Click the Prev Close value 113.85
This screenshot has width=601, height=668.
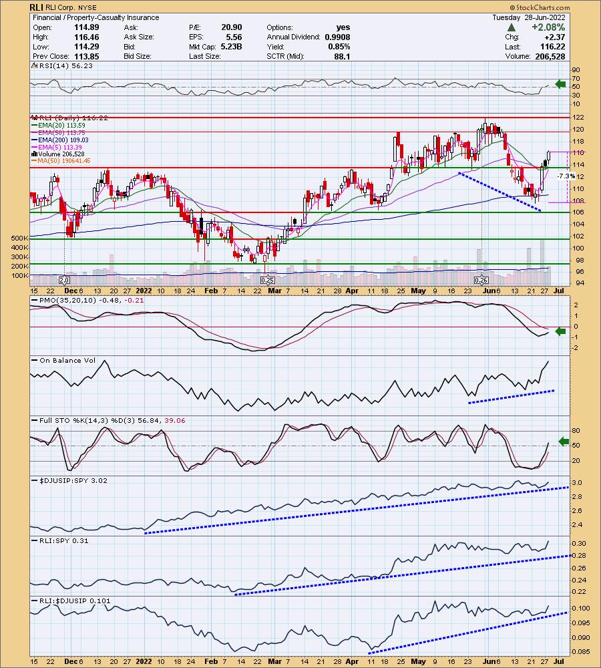tap(86, 56)
